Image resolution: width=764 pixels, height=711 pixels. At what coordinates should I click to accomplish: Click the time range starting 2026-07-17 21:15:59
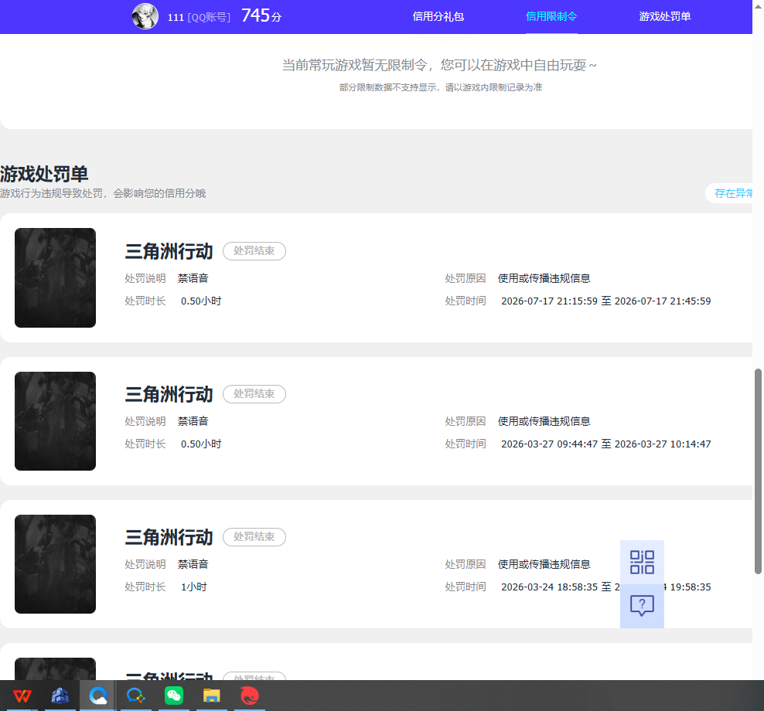click(x=605, y=301)
